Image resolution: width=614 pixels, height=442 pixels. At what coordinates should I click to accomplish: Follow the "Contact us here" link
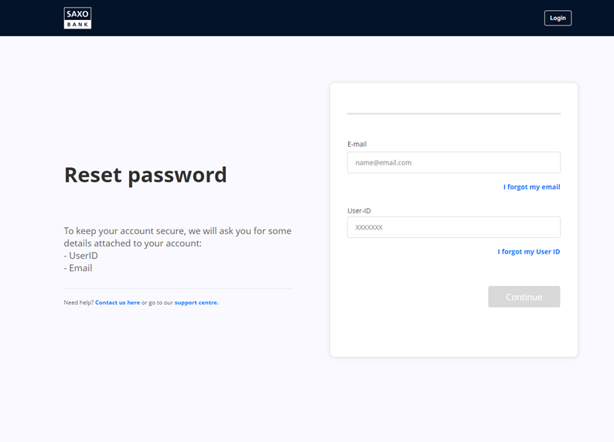point(118,303)
